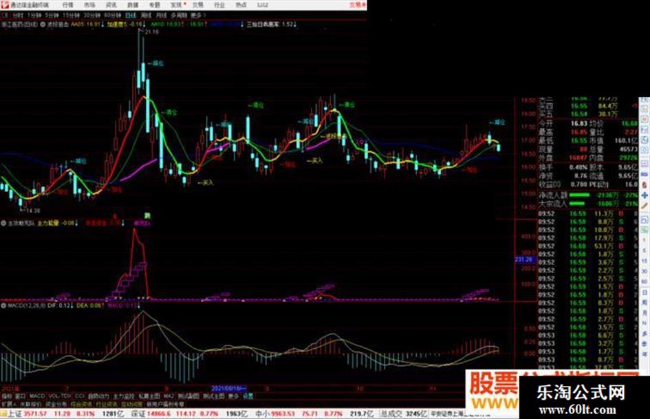The image size is (650, 419).
Task: Click the settings icon beside MACD(12,26,9)
Action: pos(3,305)
